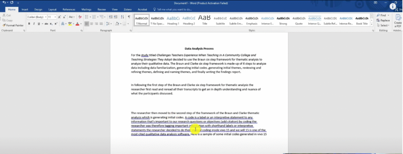This screenshot has width=403, height=154.
Task: Toggle Italic formatting
Action: [34, 24]
